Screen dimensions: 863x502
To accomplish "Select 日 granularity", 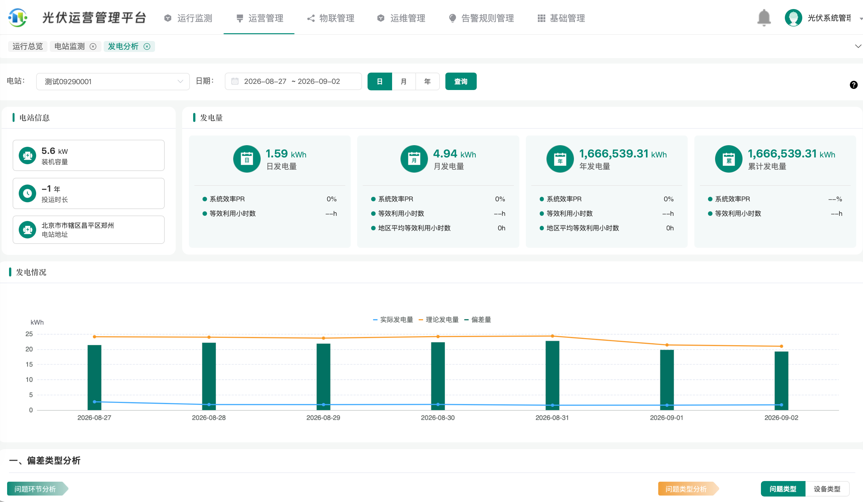I will (380, 81).
